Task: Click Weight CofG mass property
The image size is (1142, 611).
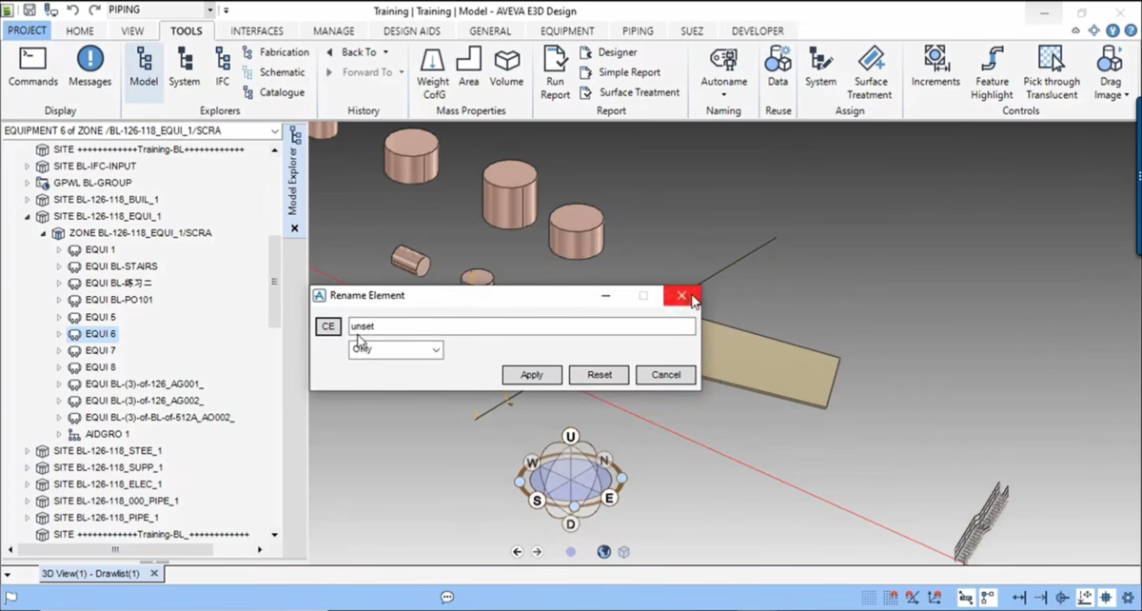Action: (x=433, y=72)
